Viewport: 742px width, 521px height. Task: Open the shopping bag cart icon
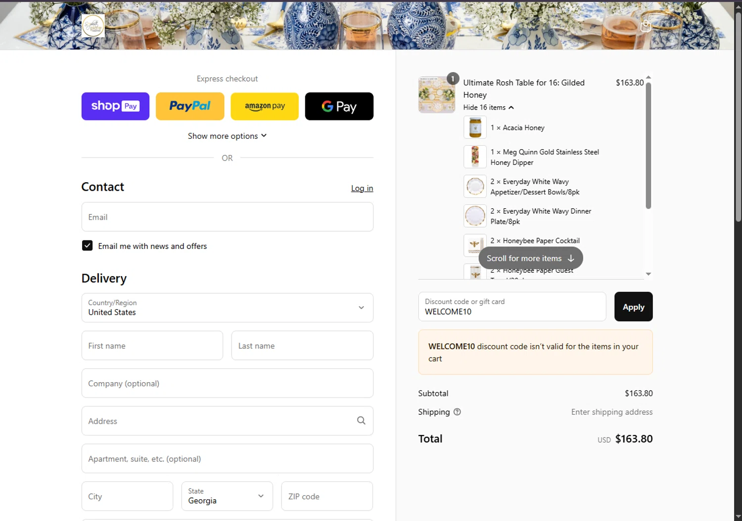[646, 26]
